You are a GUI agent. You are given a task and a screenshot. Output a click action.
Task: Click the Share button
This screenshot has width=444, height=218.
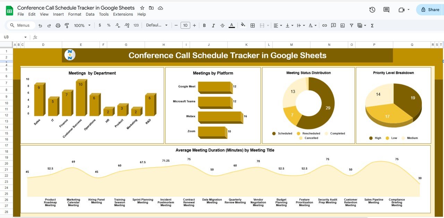pyautogui.click(x=430, y=10)
